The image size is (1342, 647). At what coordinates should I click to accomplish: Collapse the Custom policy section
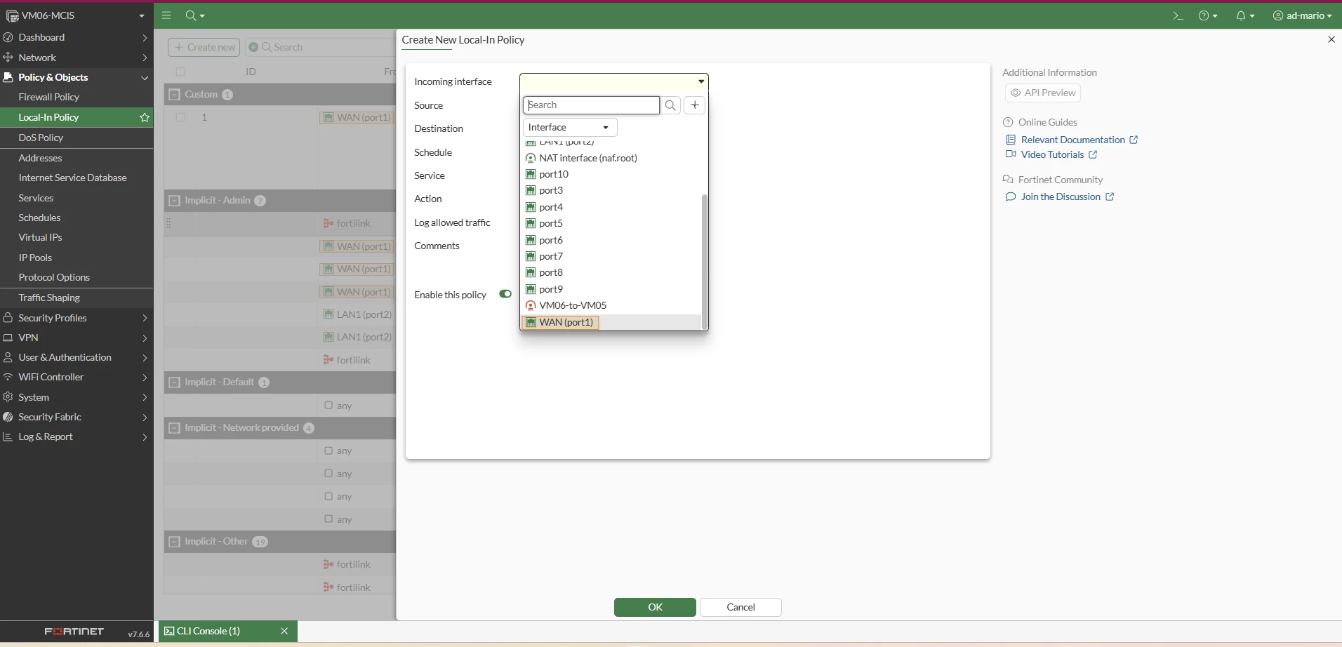click(x=174, y=94)
